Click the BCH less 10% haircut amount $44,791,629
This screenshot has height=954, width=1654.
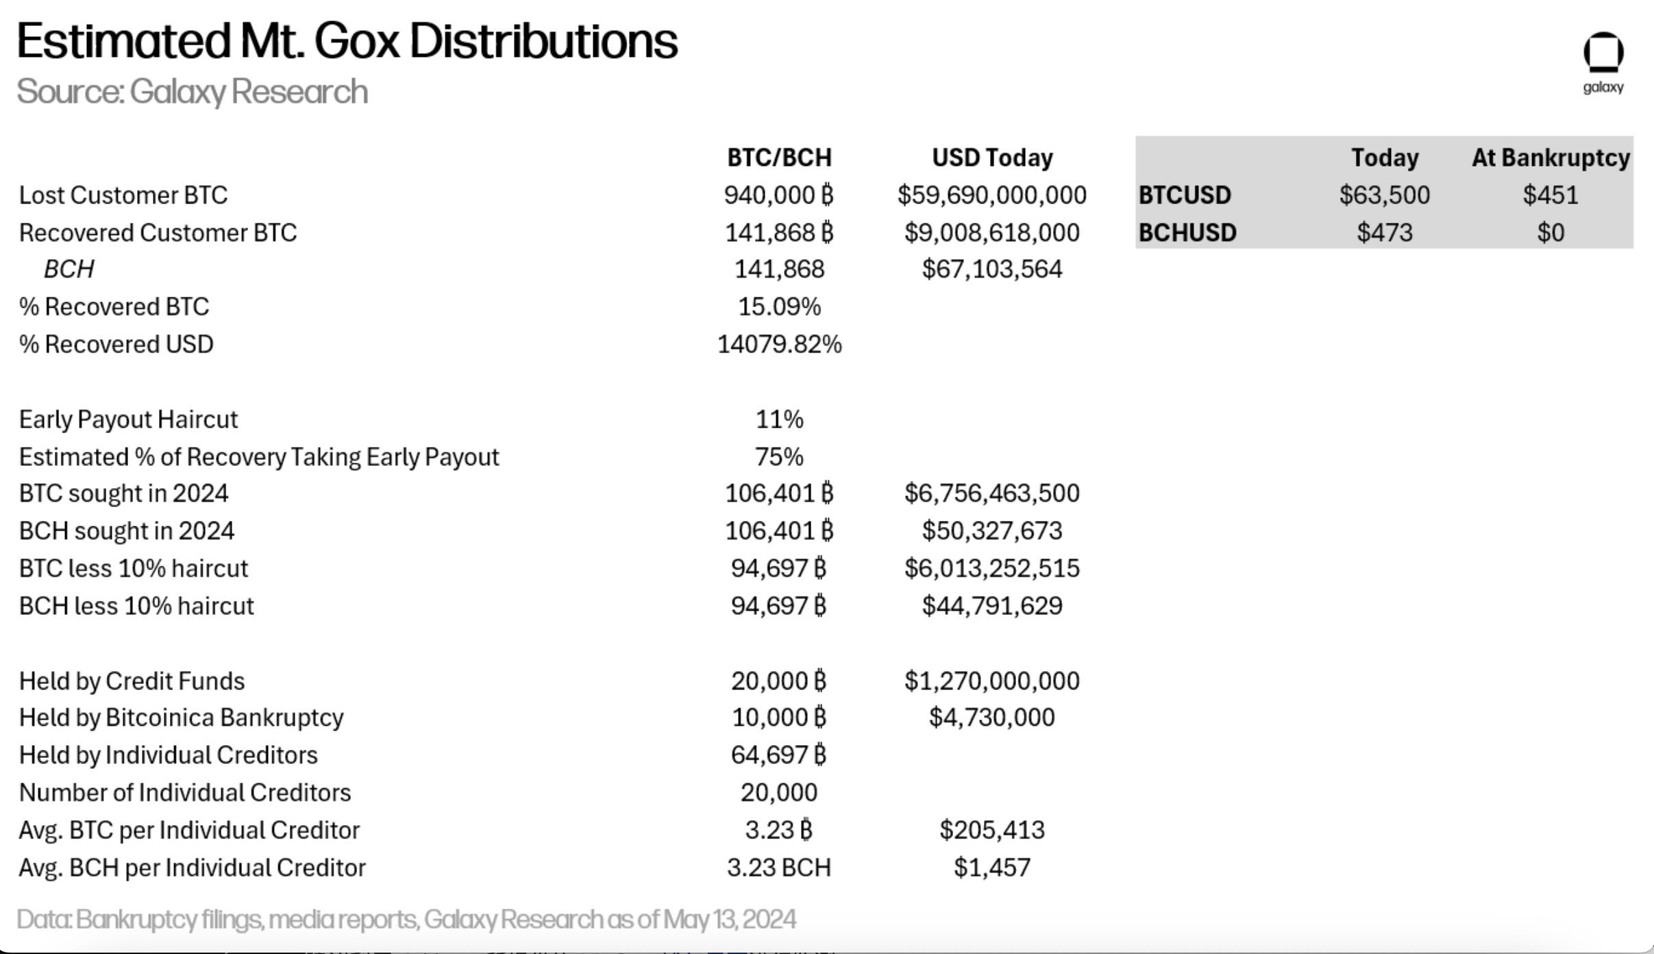click(992, 606)
